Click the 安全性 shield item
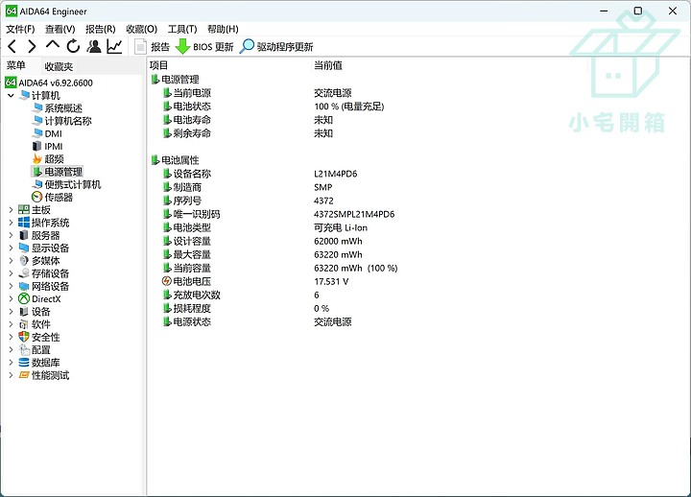Viewport: 691px width, 497px height. (39, 338)
